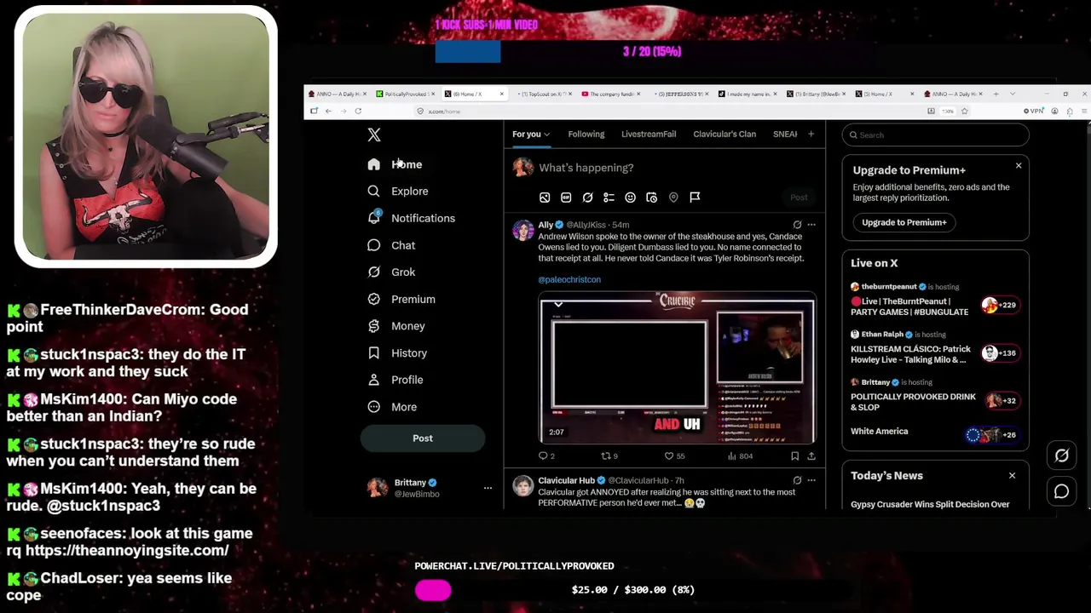
Task: Click the Grok enhance icon in composer
Action: [587, 198]
